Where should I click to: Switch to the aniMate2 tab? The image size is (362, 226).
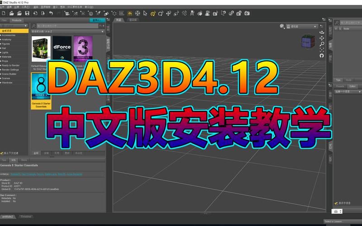pyautogui.click(x=8, y=217)
